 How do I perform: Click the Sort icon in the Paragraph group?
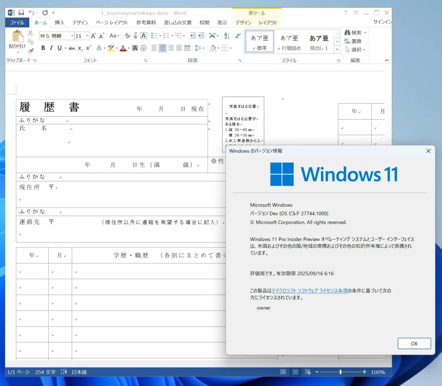(x=227, y=35)
